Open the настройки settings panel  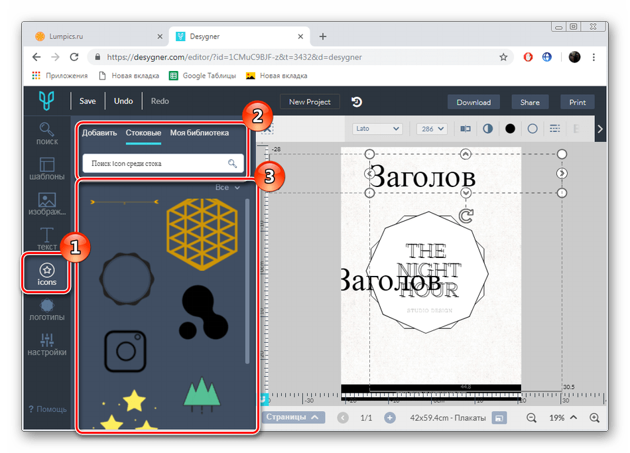47,345
